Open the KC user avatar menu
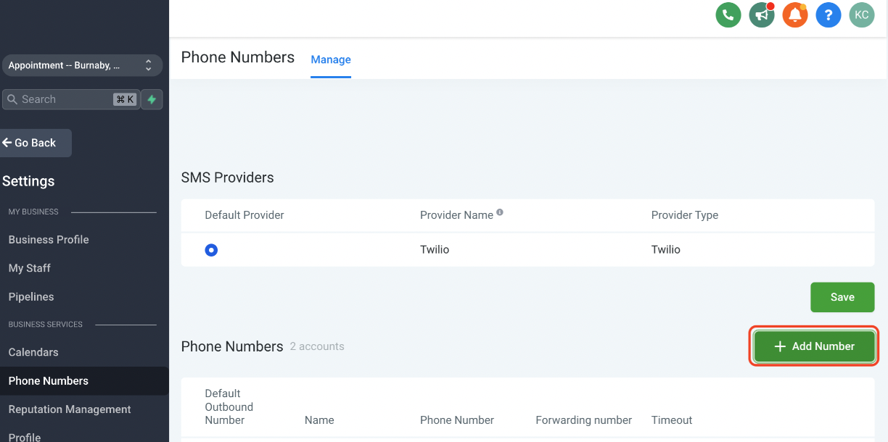Image resolution: width=888 pixels, height=442 pixels. coord(862,14)
